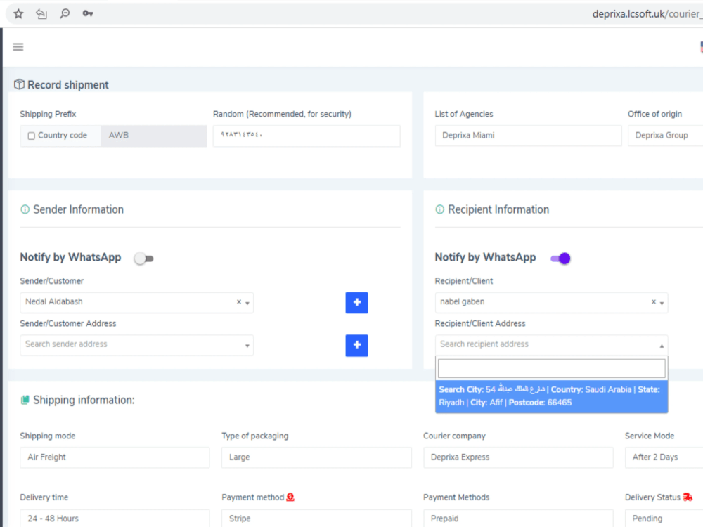Open the Type of packaging Large dropdown

(316, 457)
